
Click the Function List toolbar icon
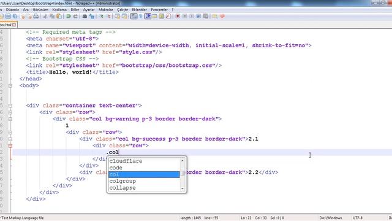[x=168, y=17]
